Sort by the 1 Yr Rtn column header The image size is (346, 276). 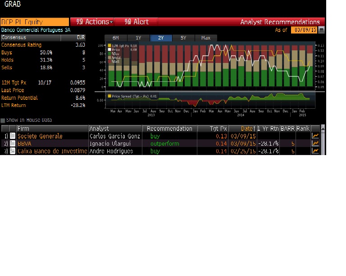[268, 129]
